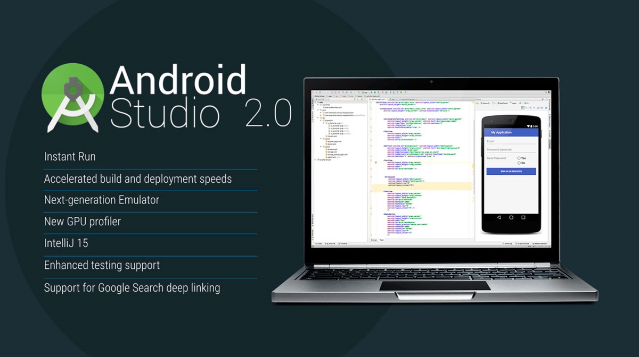Tap the Back navigation icon on phone preview
The height and width of the screenshot is (357, 639).
(x=498, y=217)
